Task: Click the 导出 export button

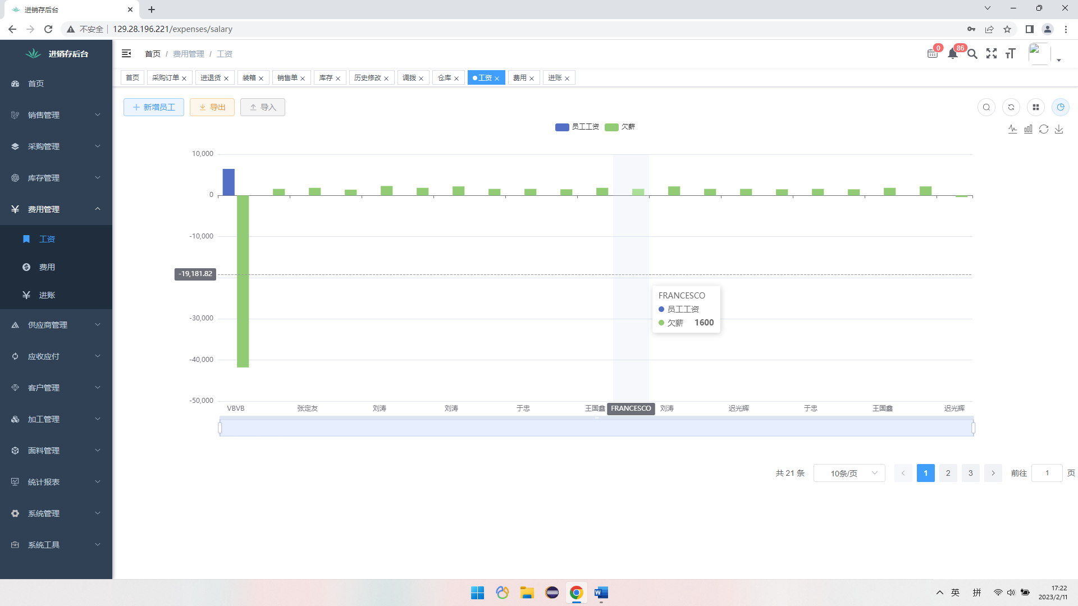Action: (212, 107)
